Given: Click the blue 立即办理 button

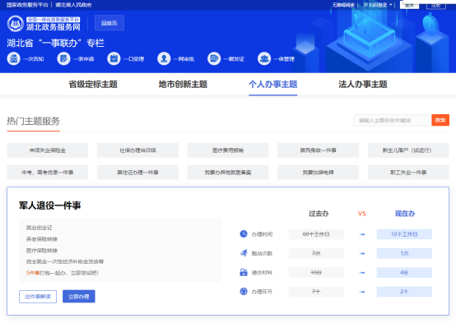Looking at the screenshot, I should tap(79, 297).
